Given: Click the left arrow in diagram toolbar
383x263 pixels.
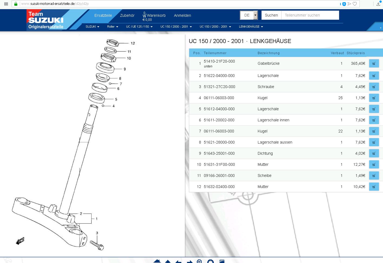Looking at the screenshot, I should (178, 262).
